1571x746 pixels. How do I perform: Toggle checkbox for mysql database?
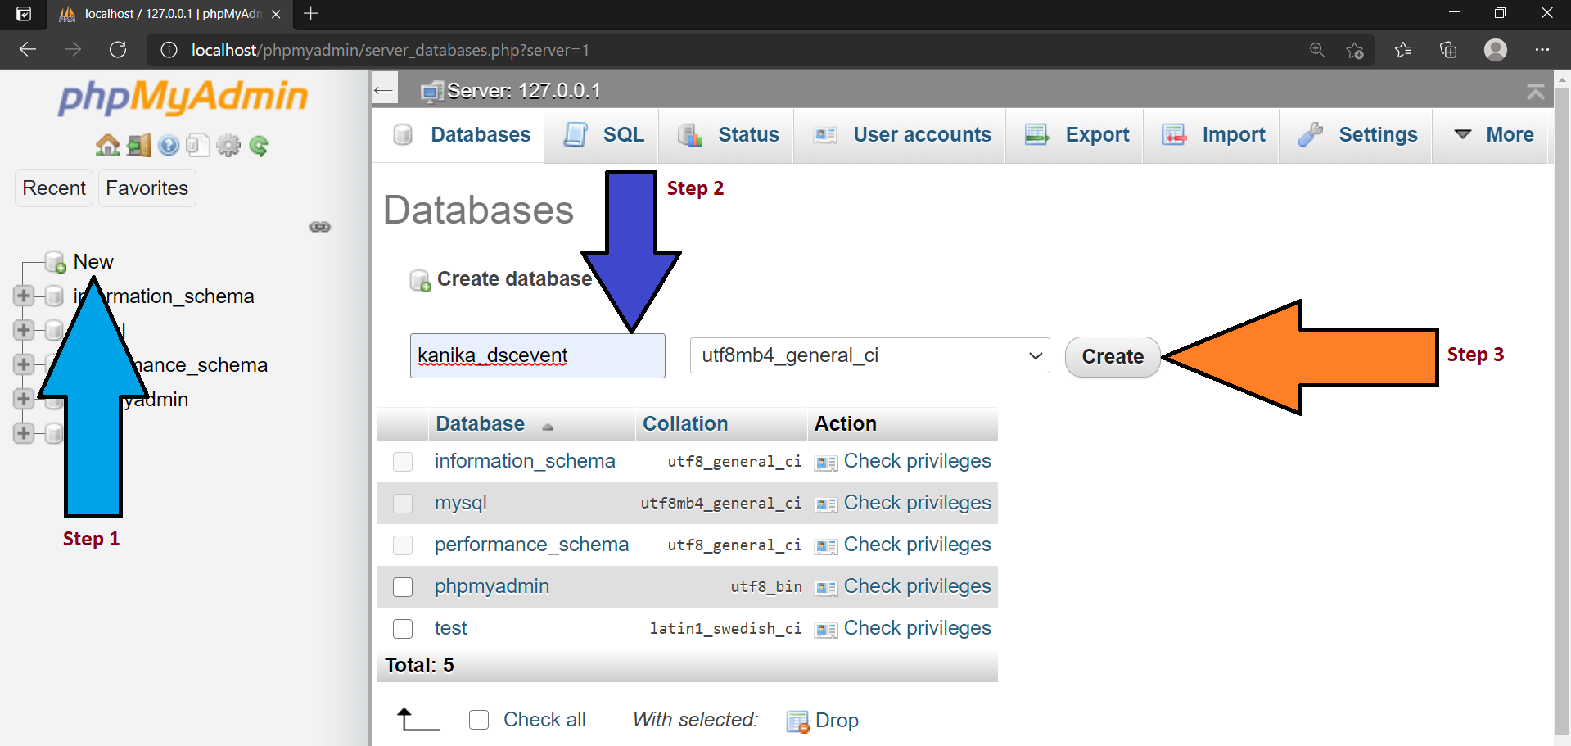click(x=403, y=504)
